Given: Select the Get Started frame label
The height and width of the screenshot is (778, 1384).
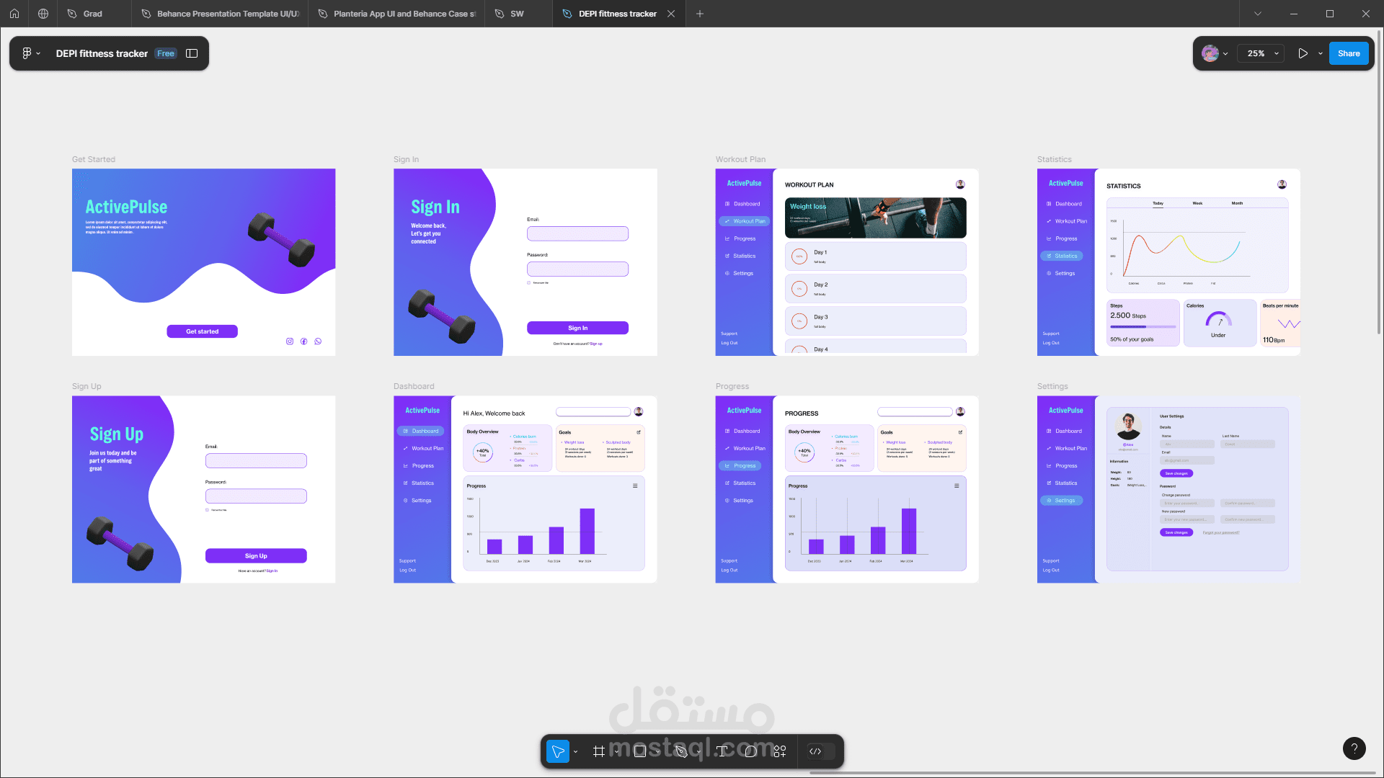Looking at the screenshot, I should (94, 159).
